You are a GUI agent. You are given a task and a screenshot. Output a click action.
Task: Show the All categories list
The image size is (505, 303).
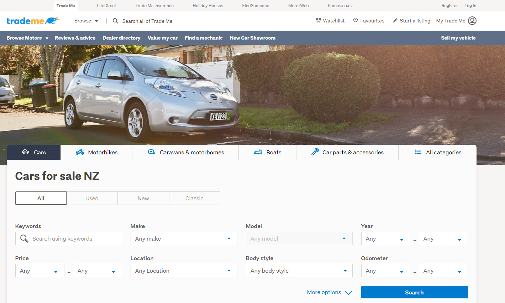(438, 152)
